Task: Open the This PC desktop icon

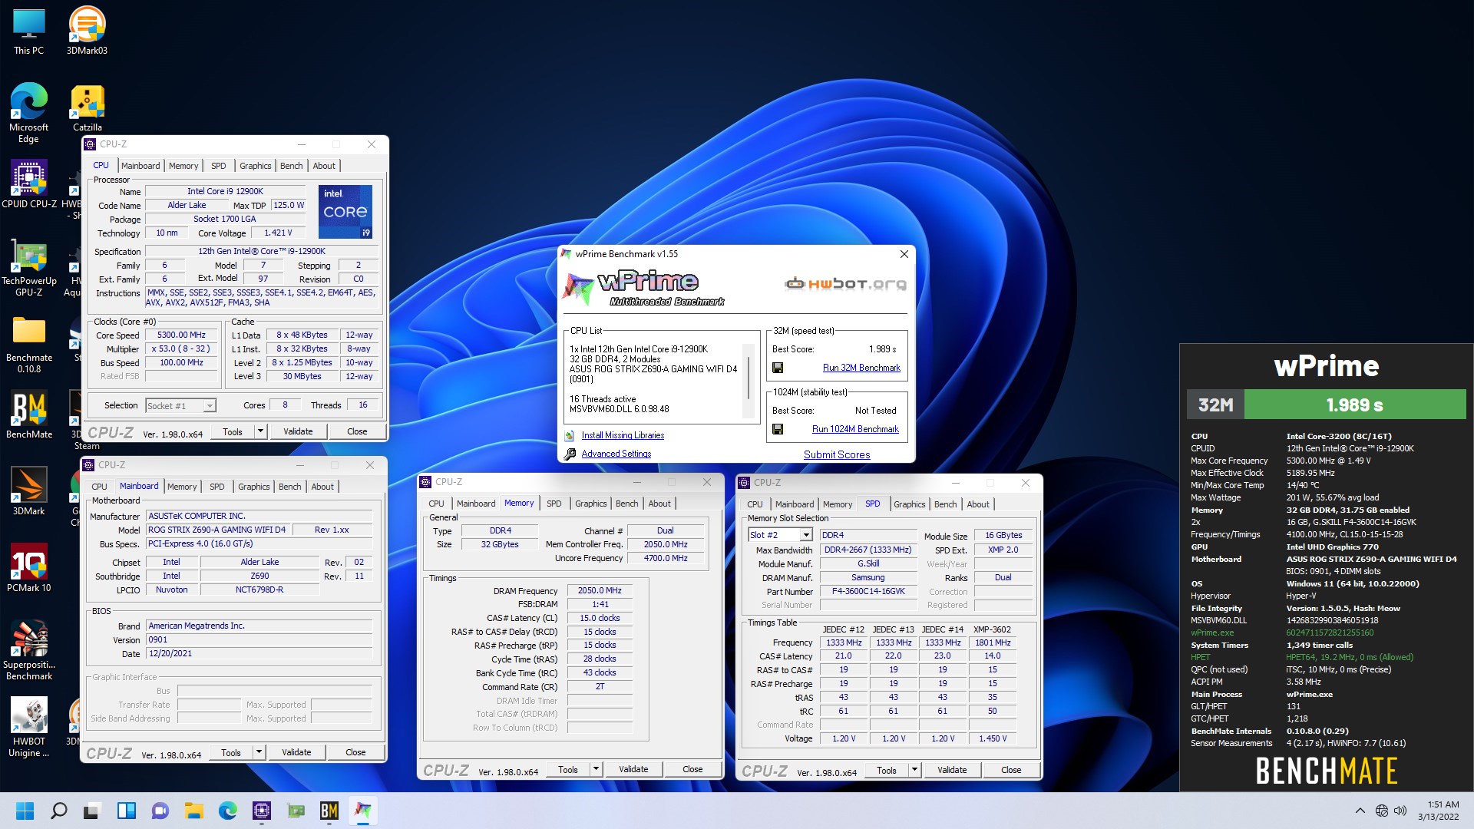Action: click(28, 31)
